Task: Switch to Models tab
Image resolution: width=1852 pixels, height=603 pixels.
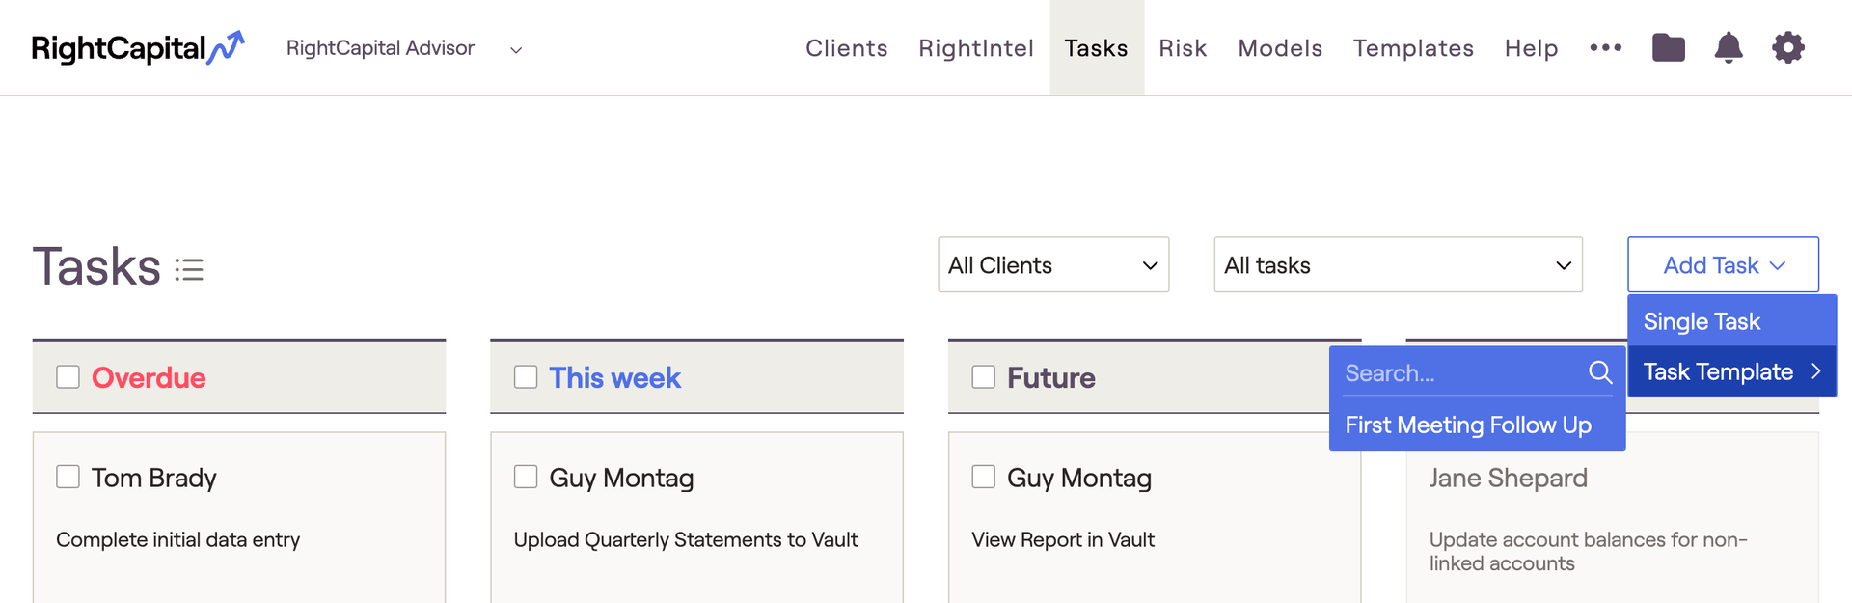Action: coord(1280,48)
